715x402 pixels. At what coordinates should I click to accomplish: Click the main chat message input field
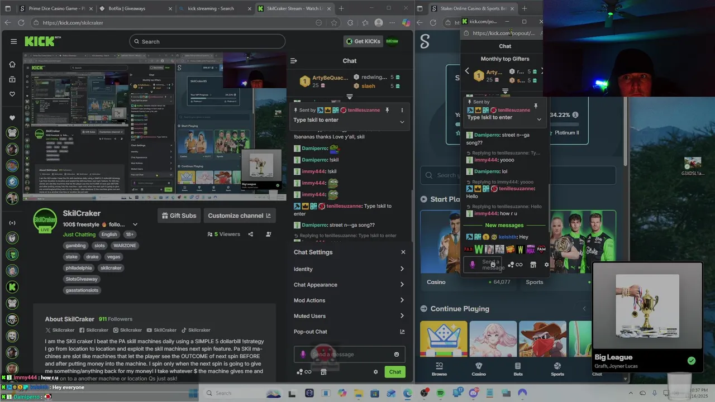click(350, 354)
